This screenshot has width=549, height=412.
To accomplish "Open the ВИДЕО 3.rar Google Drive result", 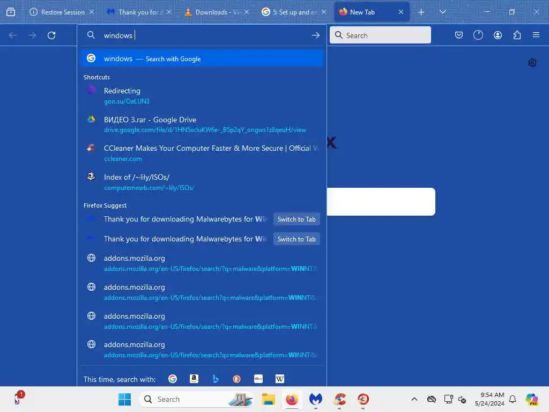I will [x=202, y=124].
